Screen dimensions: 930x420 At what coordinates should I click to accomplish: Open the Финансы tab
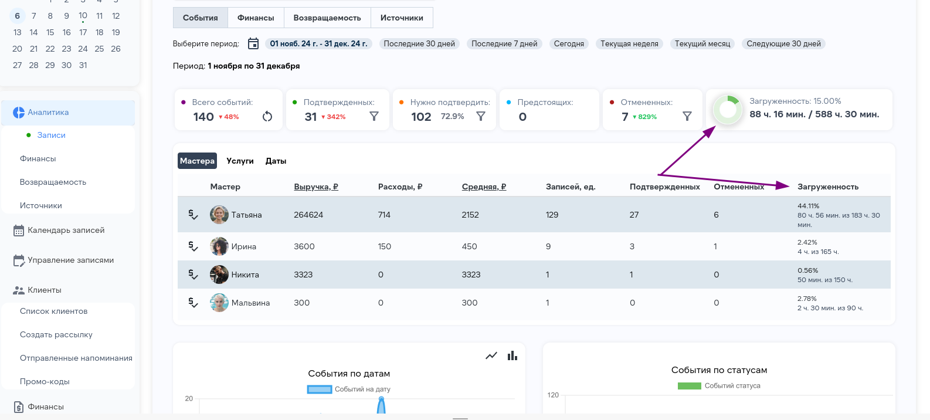(256, 18)
